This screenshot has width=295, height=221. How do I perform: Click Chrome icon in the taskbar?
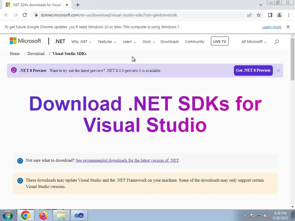point(26,215)
